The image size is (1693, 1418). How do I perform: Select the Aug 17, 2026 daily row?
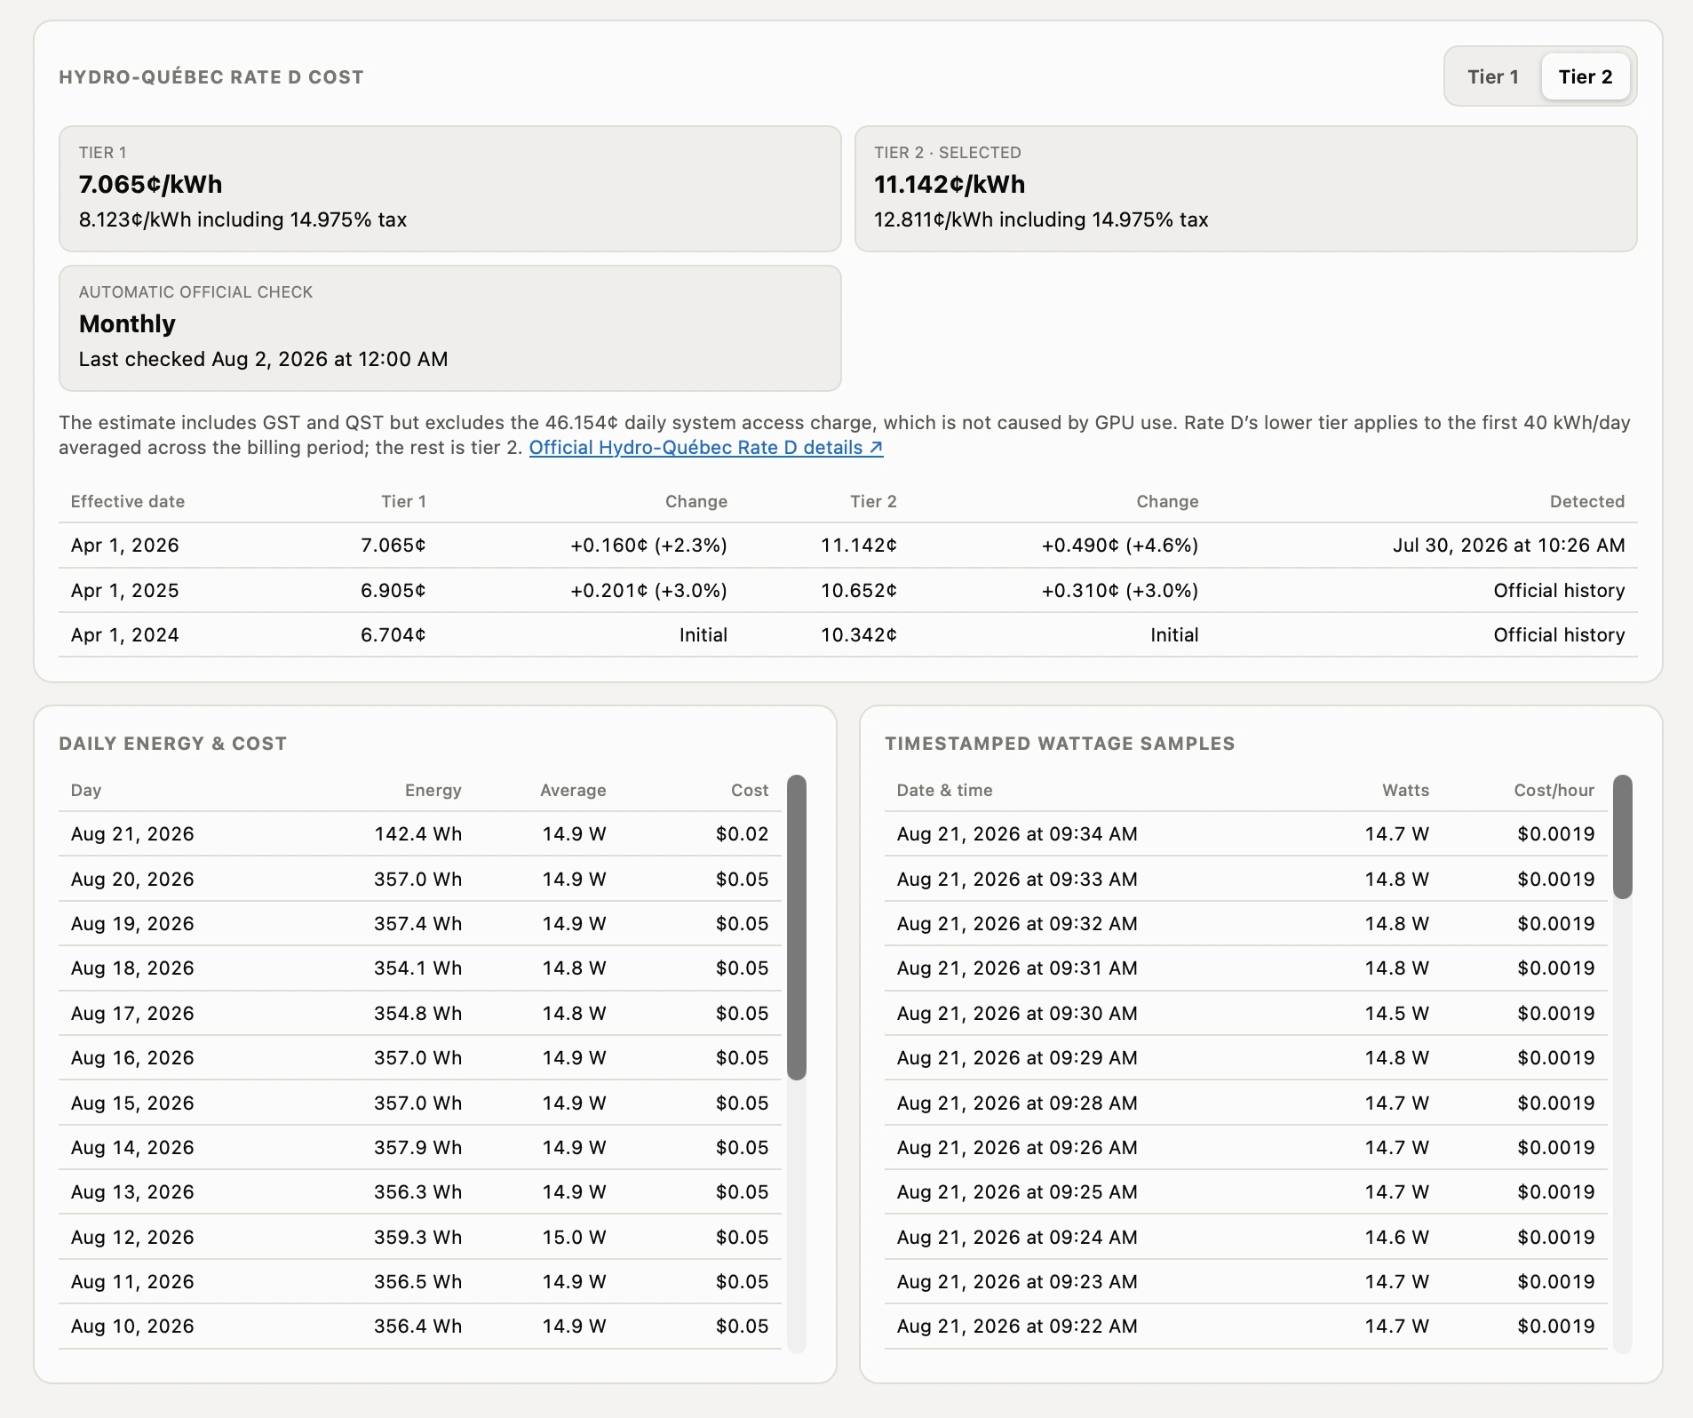(420, 1014)
